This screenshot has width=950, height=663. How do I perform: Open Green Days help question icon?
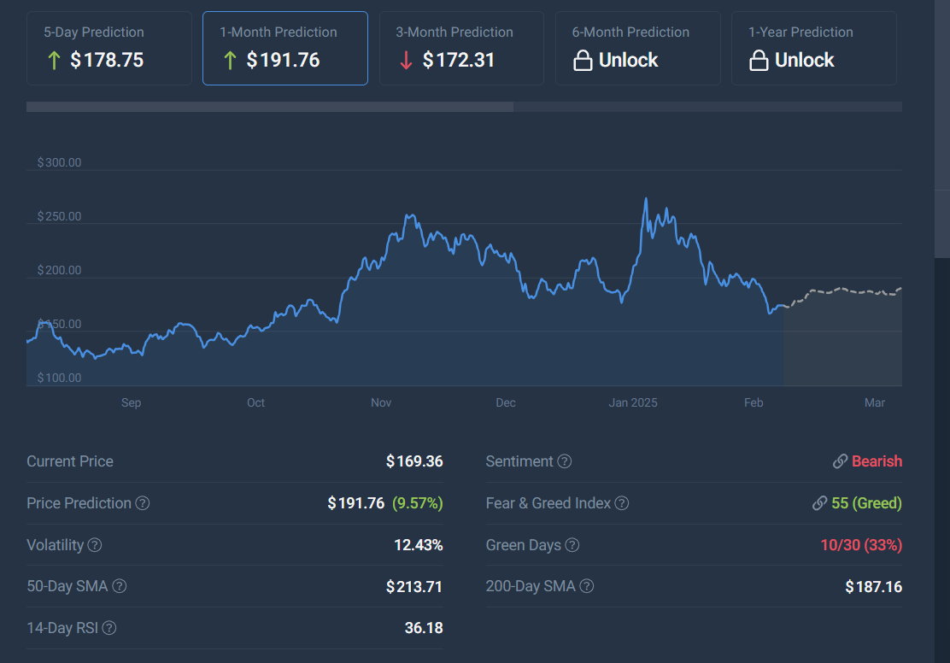tap(572, 545)
